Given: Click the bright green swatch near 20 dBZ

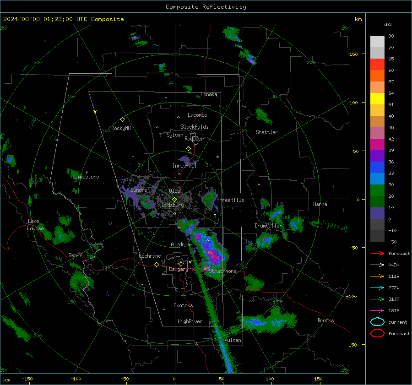Looking at the screenshot, I should (377, 190).
